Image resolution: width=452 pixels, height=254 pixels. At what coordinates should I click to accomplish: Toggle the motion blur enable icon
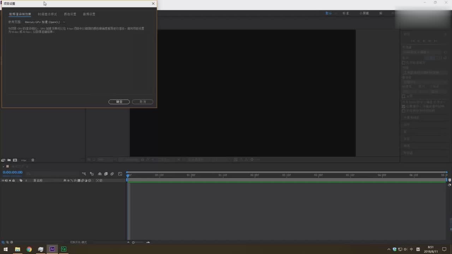[112, 174]
